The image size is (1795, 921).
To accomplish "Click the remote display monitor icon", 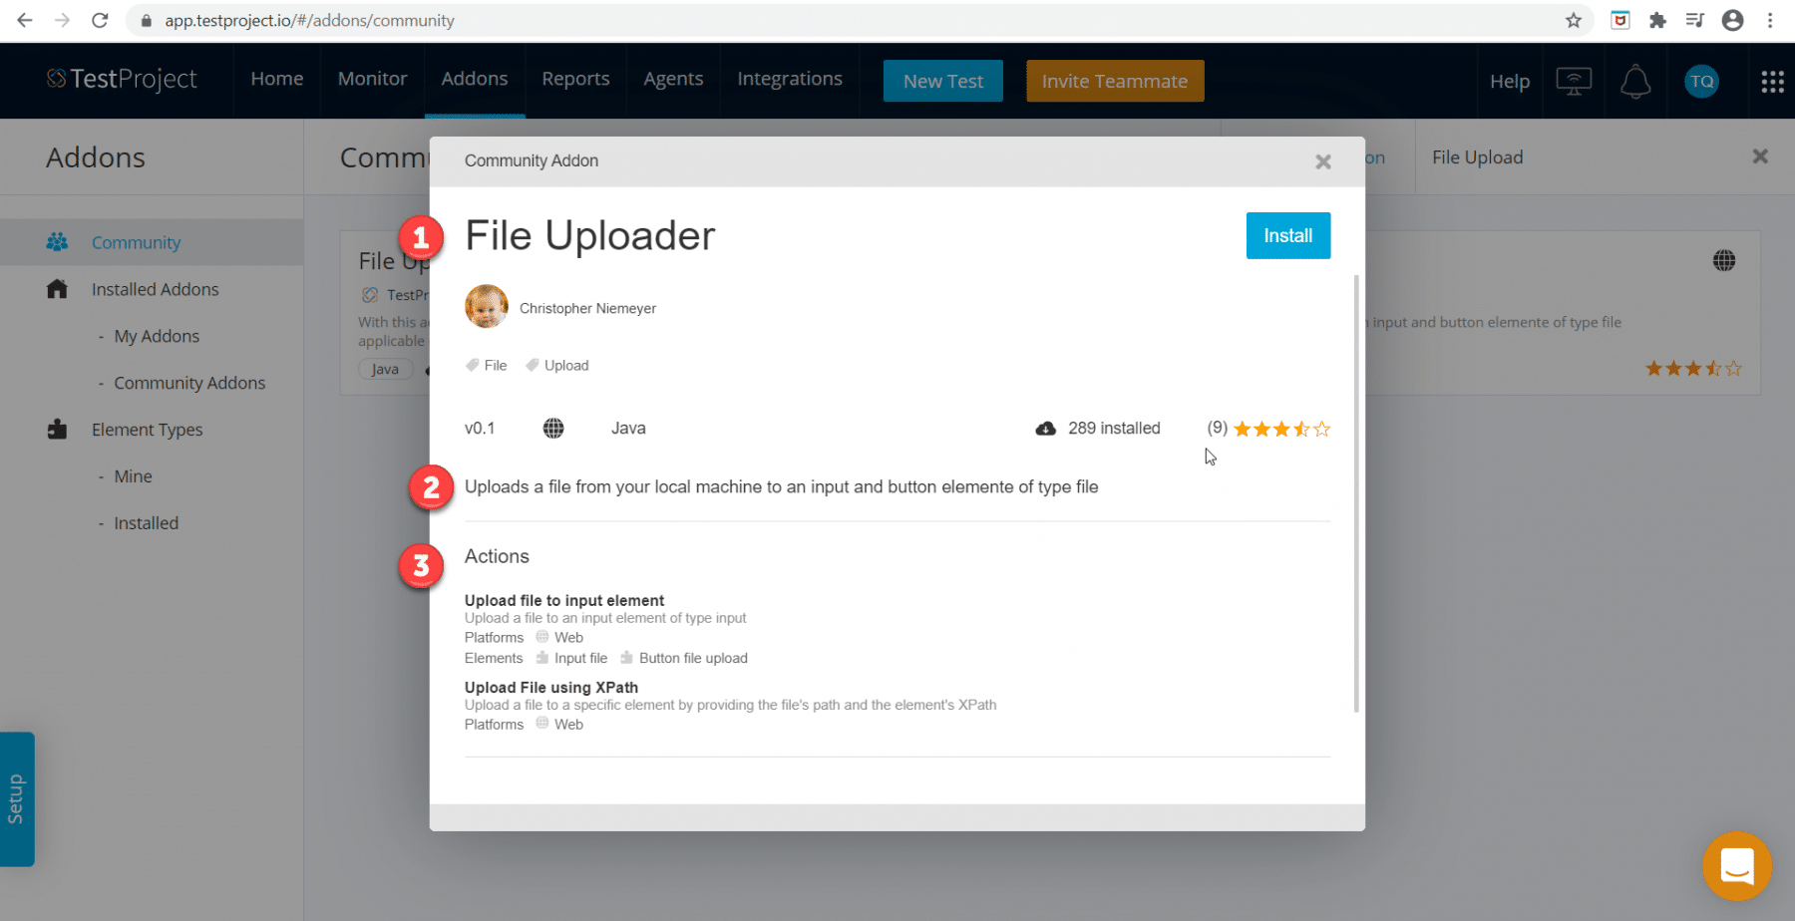I will (1574, 81).
